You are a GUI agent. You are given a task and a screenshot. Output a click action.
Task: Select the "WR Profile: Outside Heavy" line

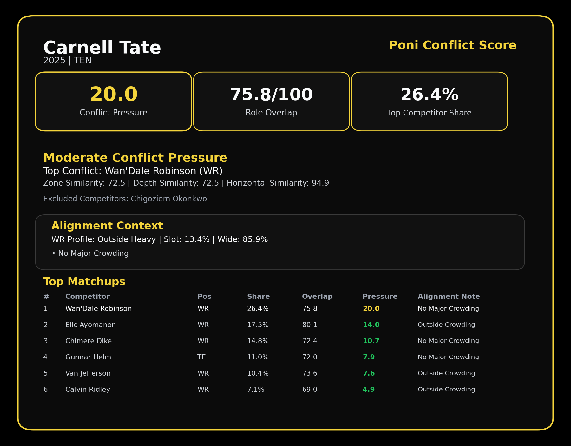(x=160, y=239)
